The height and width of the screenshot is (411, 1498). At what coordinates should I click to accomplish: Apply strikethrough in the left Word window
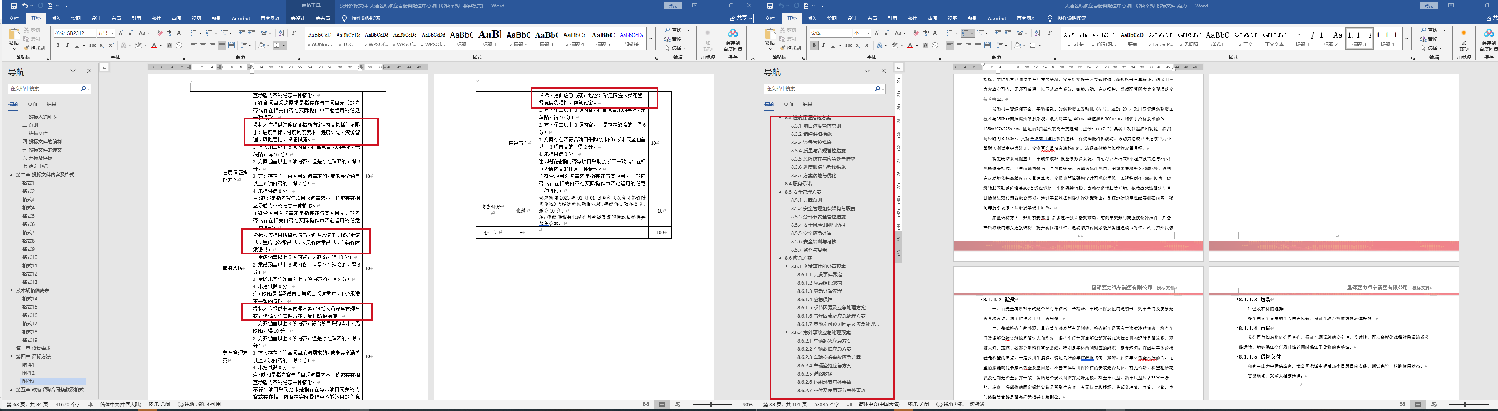(92, 45)
